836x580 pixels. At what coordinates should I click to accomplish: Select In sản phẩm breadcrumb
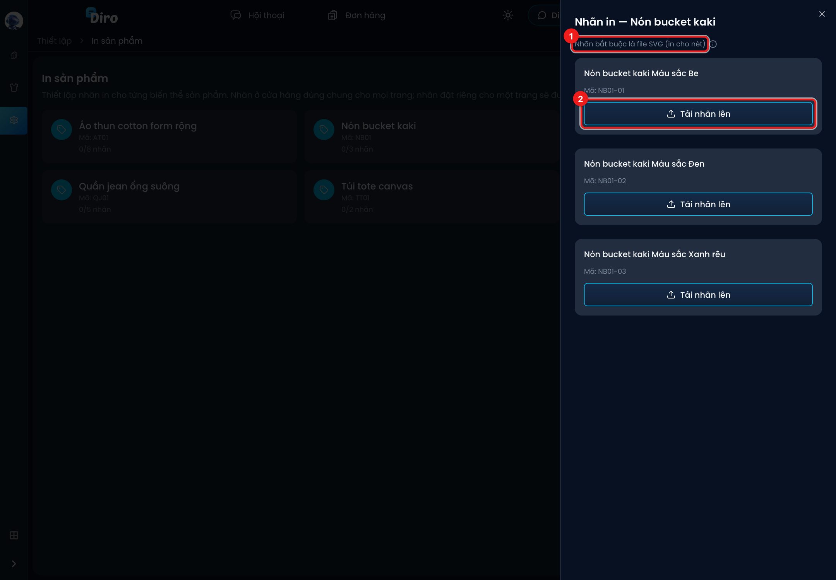pyautogui.click(x=117, y=41)
